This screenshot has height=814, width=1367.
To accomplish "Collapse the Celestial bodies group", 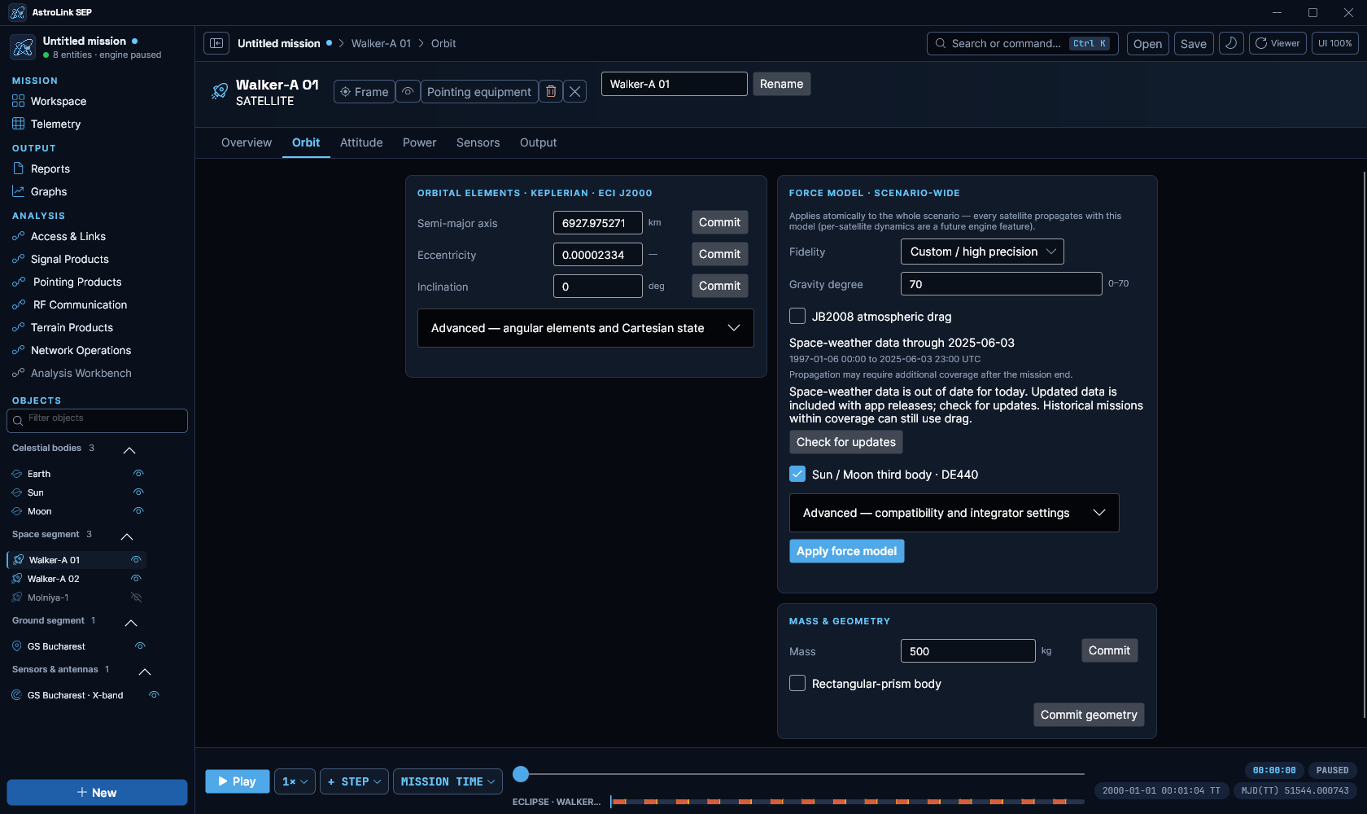I will 129,449.
